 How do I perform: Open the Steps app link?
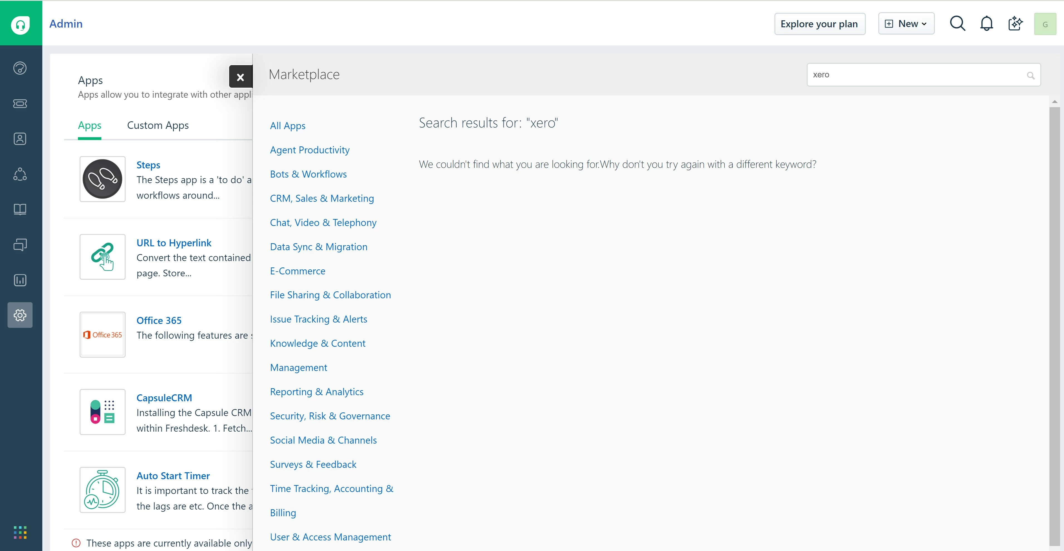click(x=148, y=165)
